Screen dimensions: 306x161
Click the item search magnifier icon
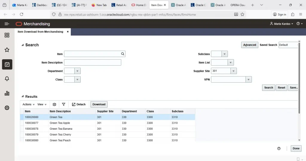coord(123,54)
